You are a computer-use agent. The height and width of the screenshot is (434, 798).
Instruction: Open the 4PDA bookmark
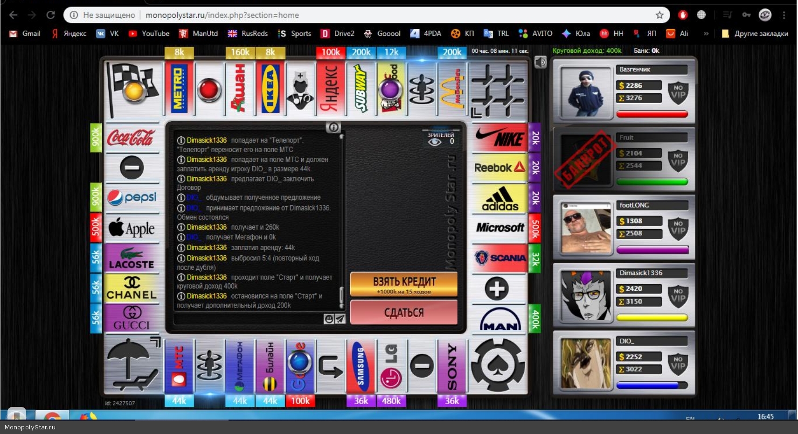click(x=426, y=34)
